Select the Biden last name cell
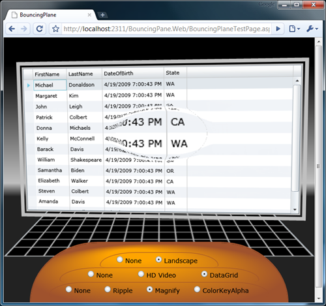This screenshot has height=306, width=326. tap(86, 170)
